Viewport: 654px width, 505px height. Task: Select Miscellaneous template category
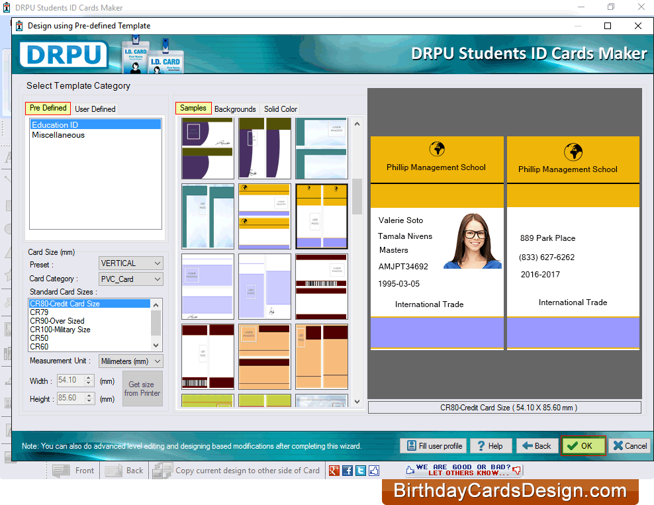pyautogui.click(x=95, y=135)
